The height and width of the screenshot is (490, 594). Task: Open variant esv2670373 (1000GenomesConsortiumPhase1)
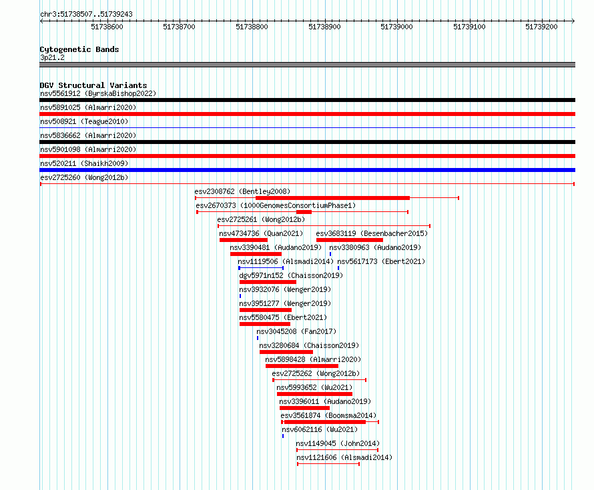pos(276,205)
